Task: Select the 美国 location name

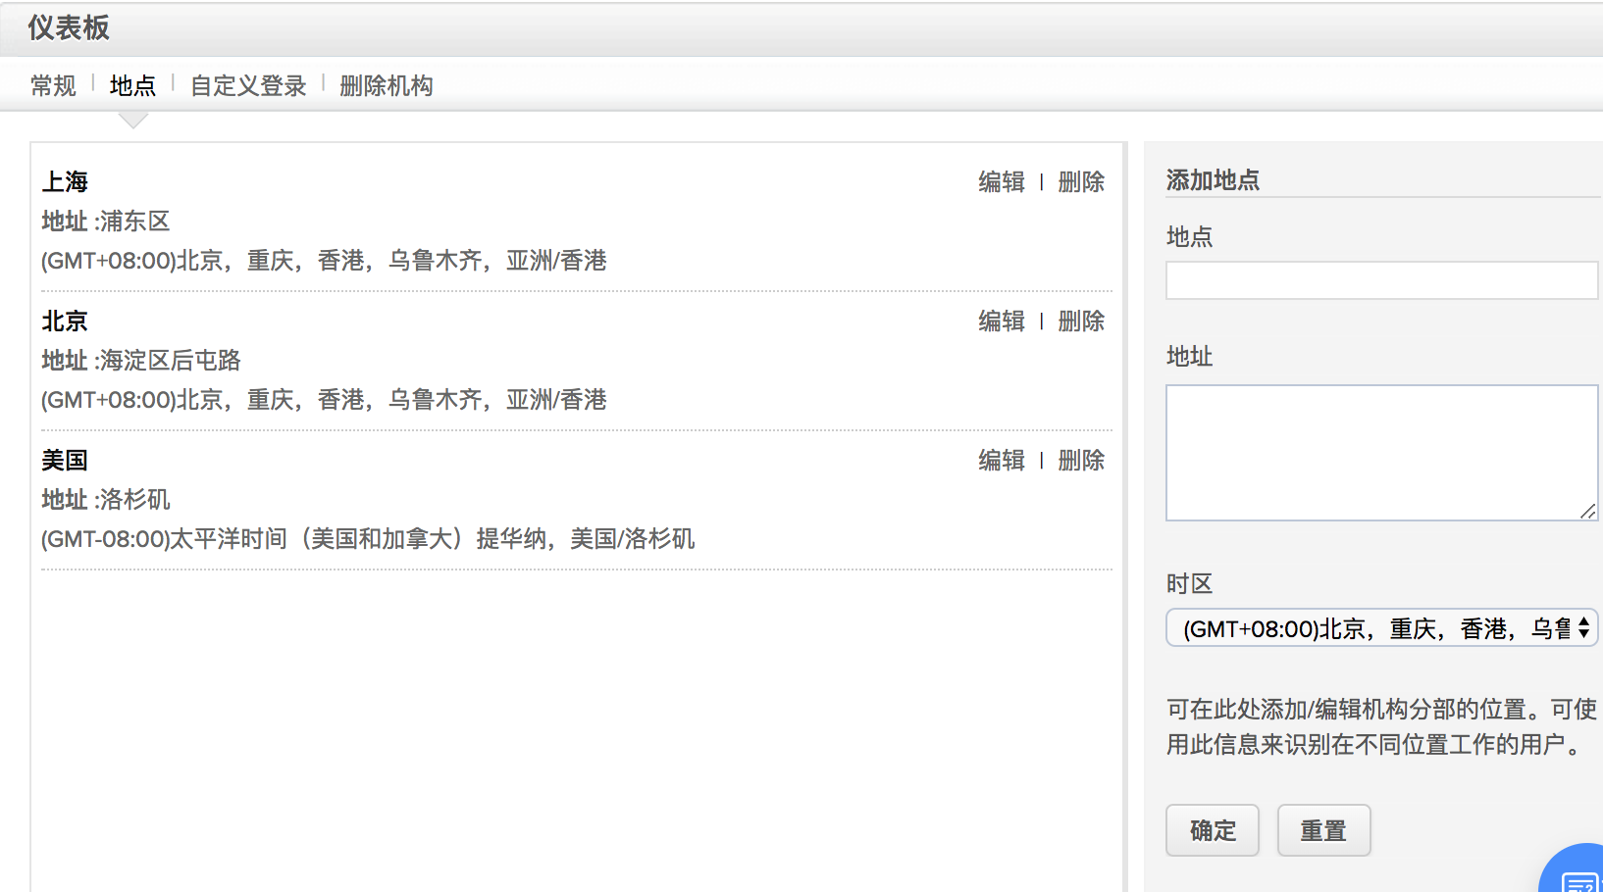Action: click(65, 461)
